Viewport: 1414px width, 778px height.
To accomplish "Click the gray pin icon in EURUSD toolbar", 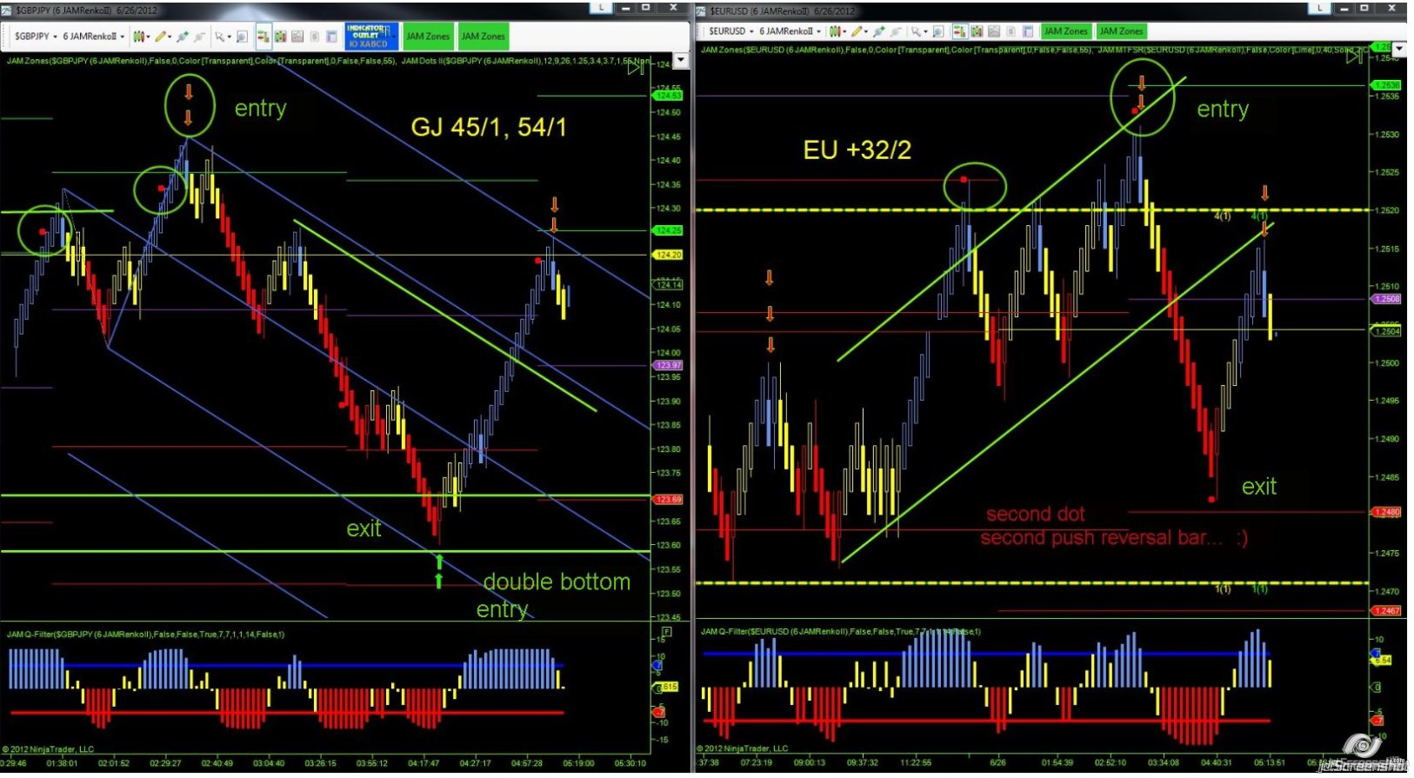I will [896, 31].
